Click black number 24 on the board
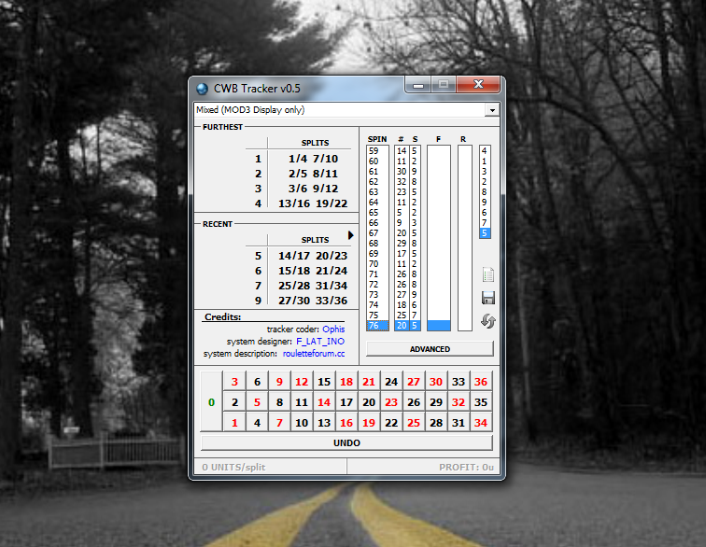Image resolution: width=706 pixels, height=547 pixels. click(x=391, y=382)
